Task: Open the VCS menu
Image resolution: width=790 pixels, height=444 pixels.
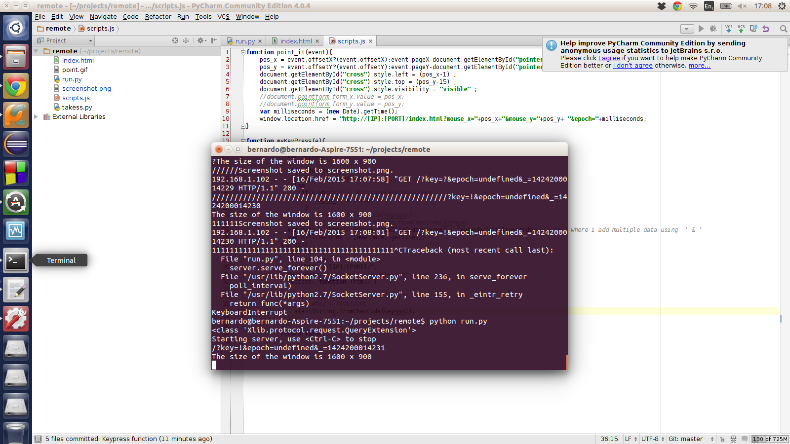Action: (x=223, y=16)
